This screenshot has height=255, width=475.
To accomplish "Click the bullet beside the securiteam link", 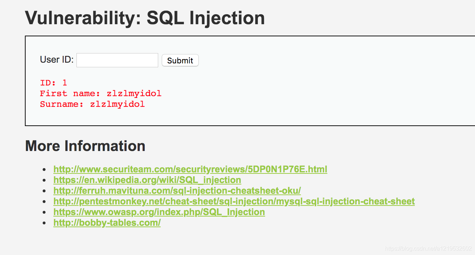I will pyautogui.click(x=44, y=170).
